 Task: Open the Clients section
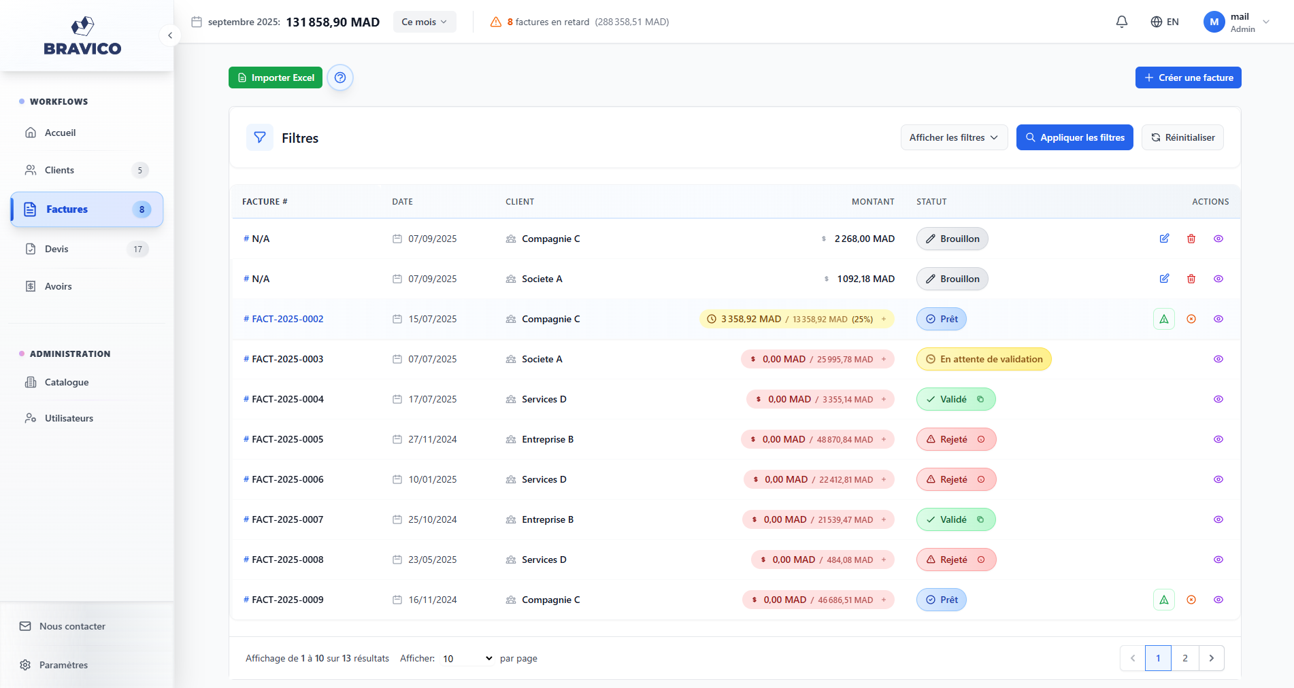pos(87,170)
